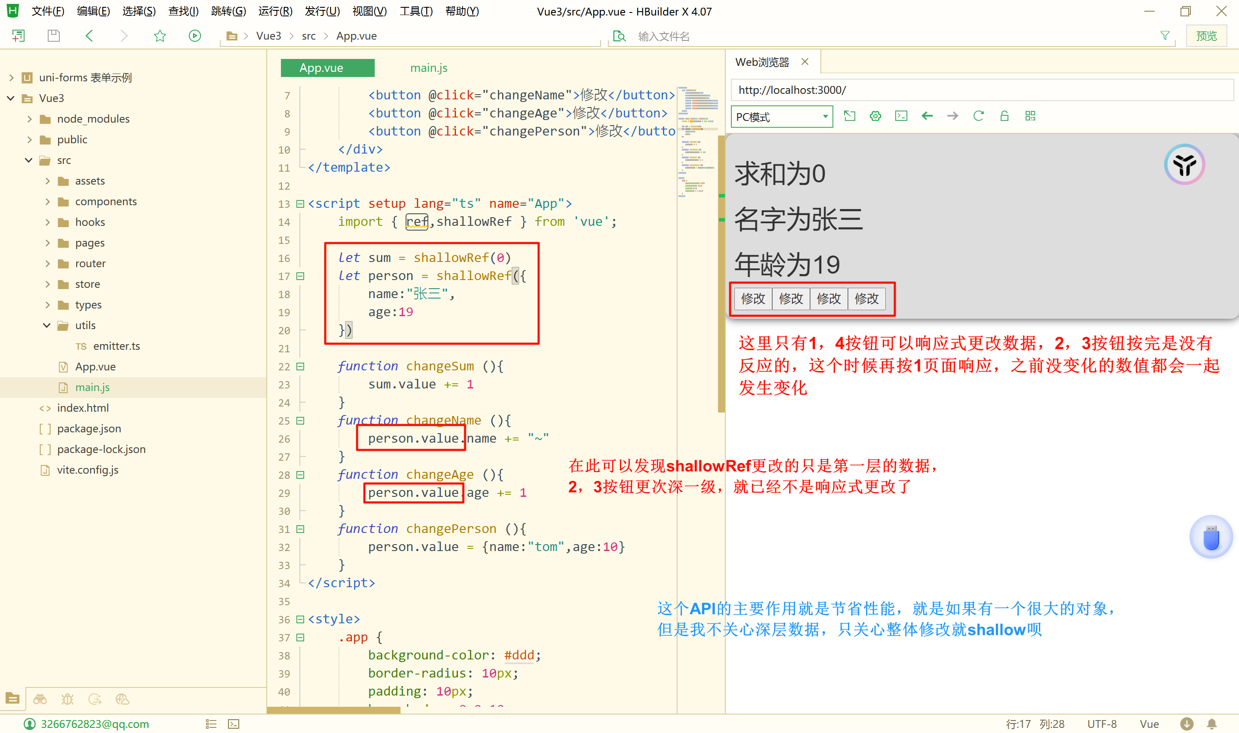Click the save file icon
Image resolution: width=1239 pixels, height=733 pixels.
click(53, 36)
